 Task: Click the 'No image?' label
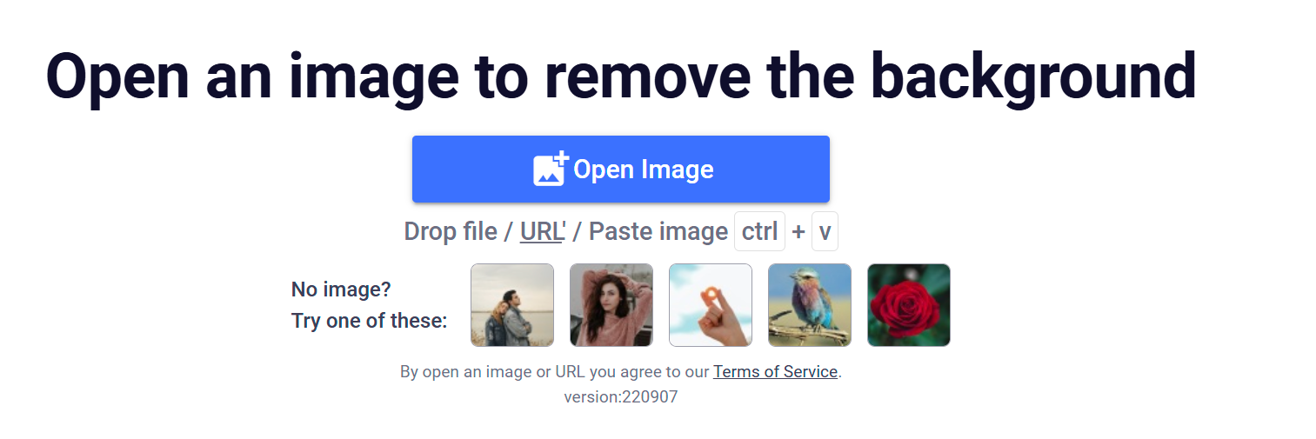tap(341, 289)
